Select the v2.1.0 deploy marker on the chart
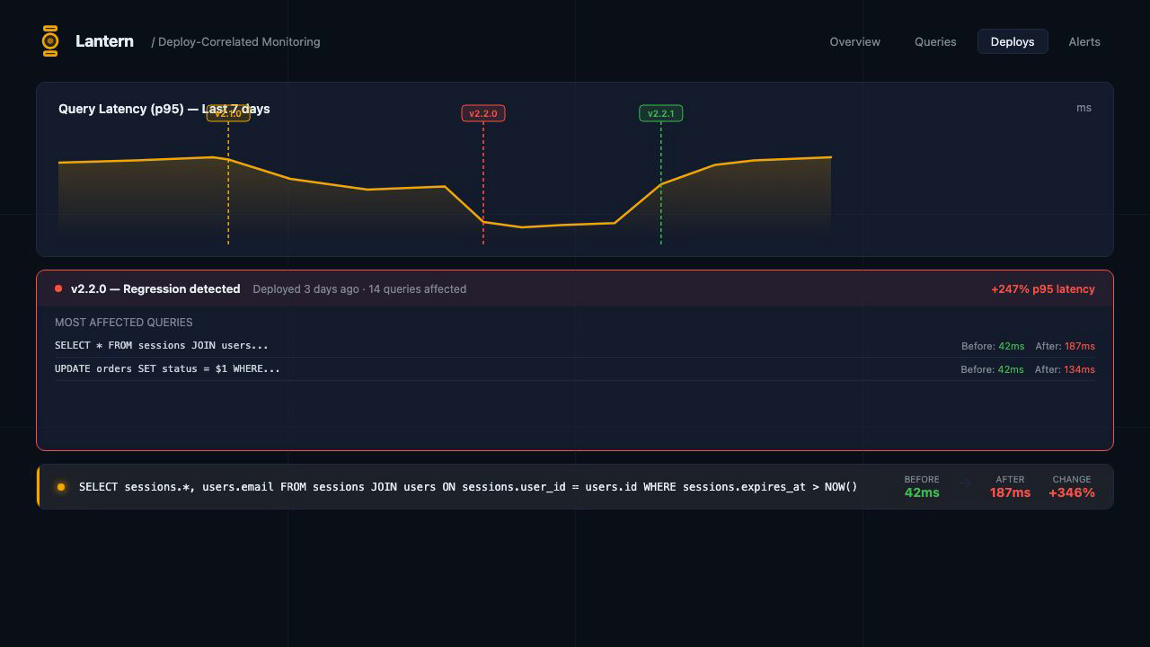Viewport: 1150px width, 647px height. [230, 113]
